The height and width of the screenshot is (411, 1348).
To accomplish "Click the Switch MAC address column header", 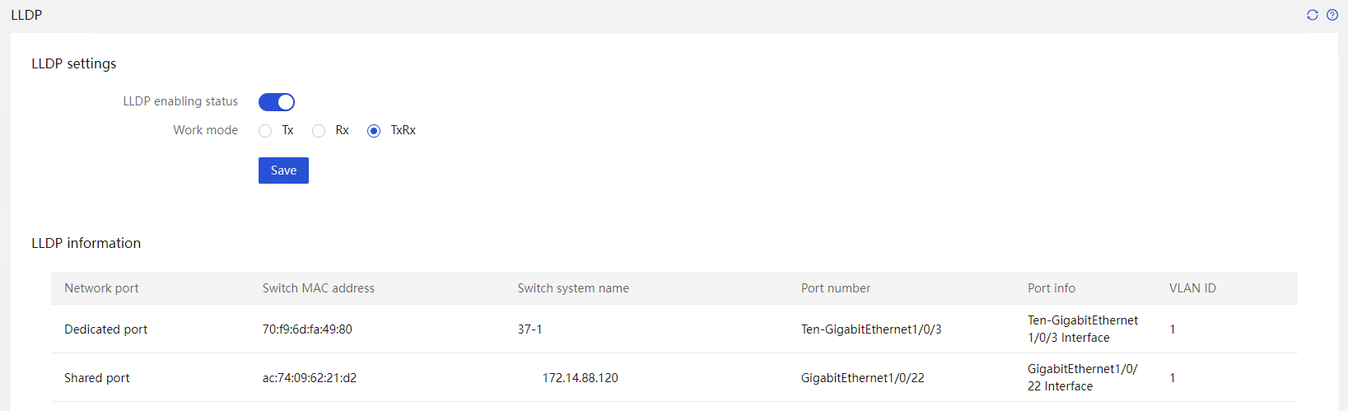I will pyautogui.click(x=319, y=288).
